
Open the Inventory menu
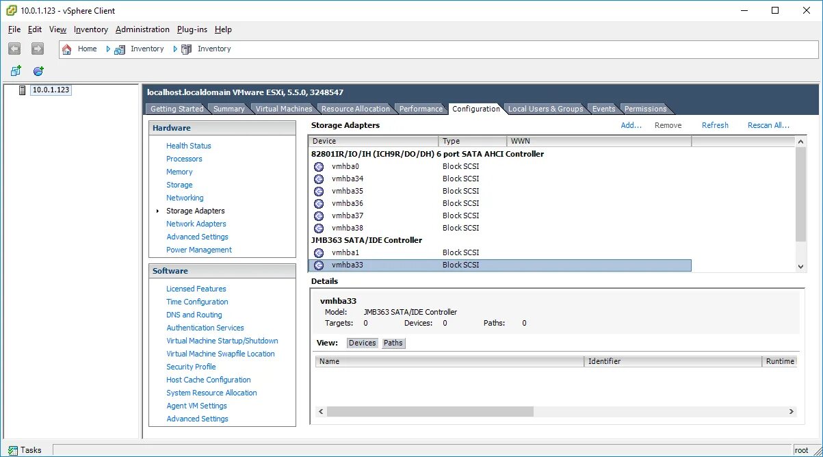[91, 29]
